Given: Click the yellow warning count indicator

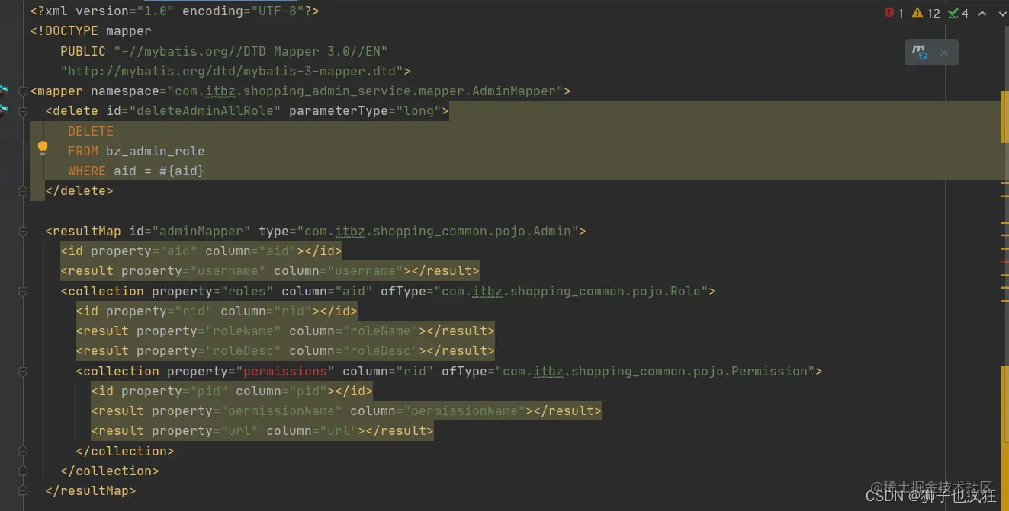Looking at the screenshot, I should point(927,13).
